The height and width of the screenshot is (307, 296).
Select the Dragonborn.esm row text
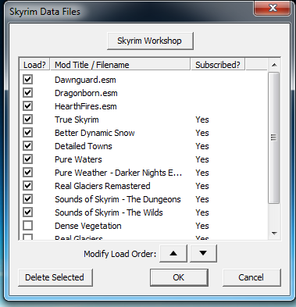coord(86,93)
